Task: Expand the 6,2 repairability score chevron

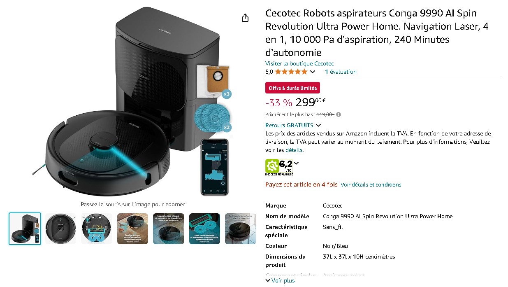Action: click(x=296, y=163)
